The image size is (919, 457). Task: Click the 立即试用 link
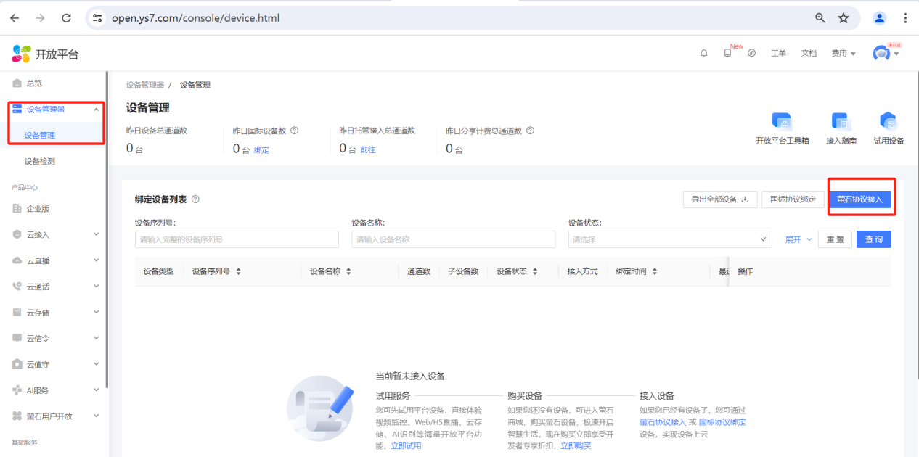(406, 445)
